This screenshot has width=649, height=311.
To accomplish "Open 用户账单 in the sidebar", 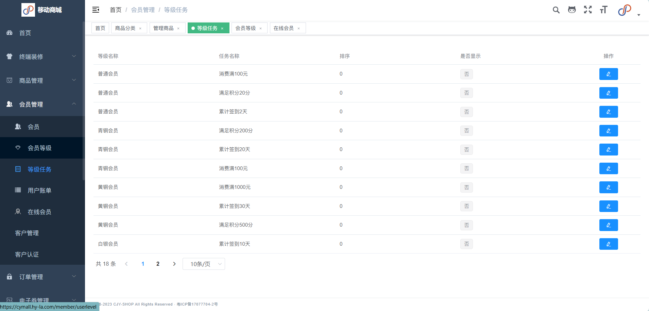I will click(39, 191).
